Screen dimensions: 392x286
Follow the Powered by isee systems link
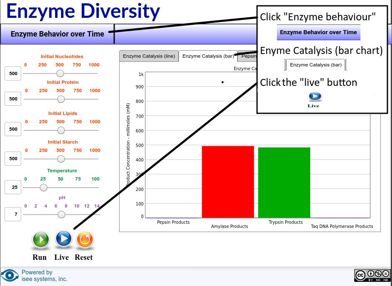pyautogui.click(x=44, y=276)
